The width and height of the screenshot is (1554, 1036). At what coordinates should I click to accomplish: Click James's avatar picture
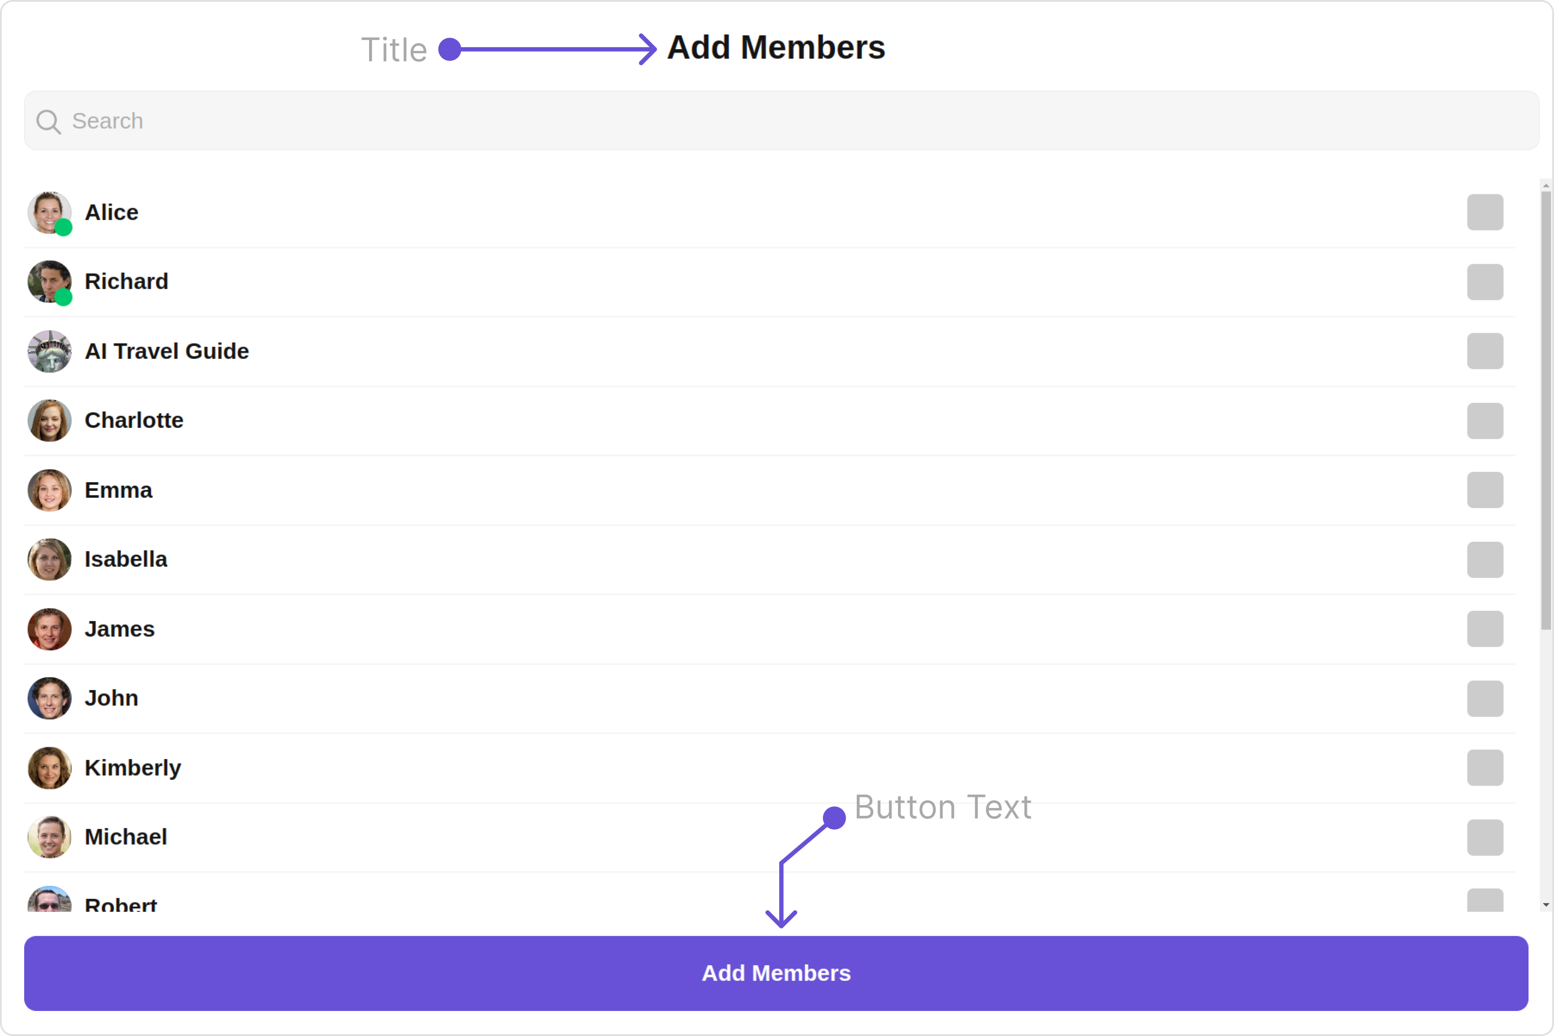pyautogui.click(x=49, y=629)
